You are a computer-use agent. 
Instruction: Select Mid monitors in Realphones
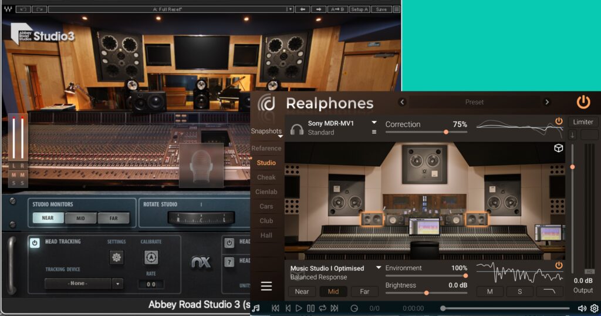point(333,291)
